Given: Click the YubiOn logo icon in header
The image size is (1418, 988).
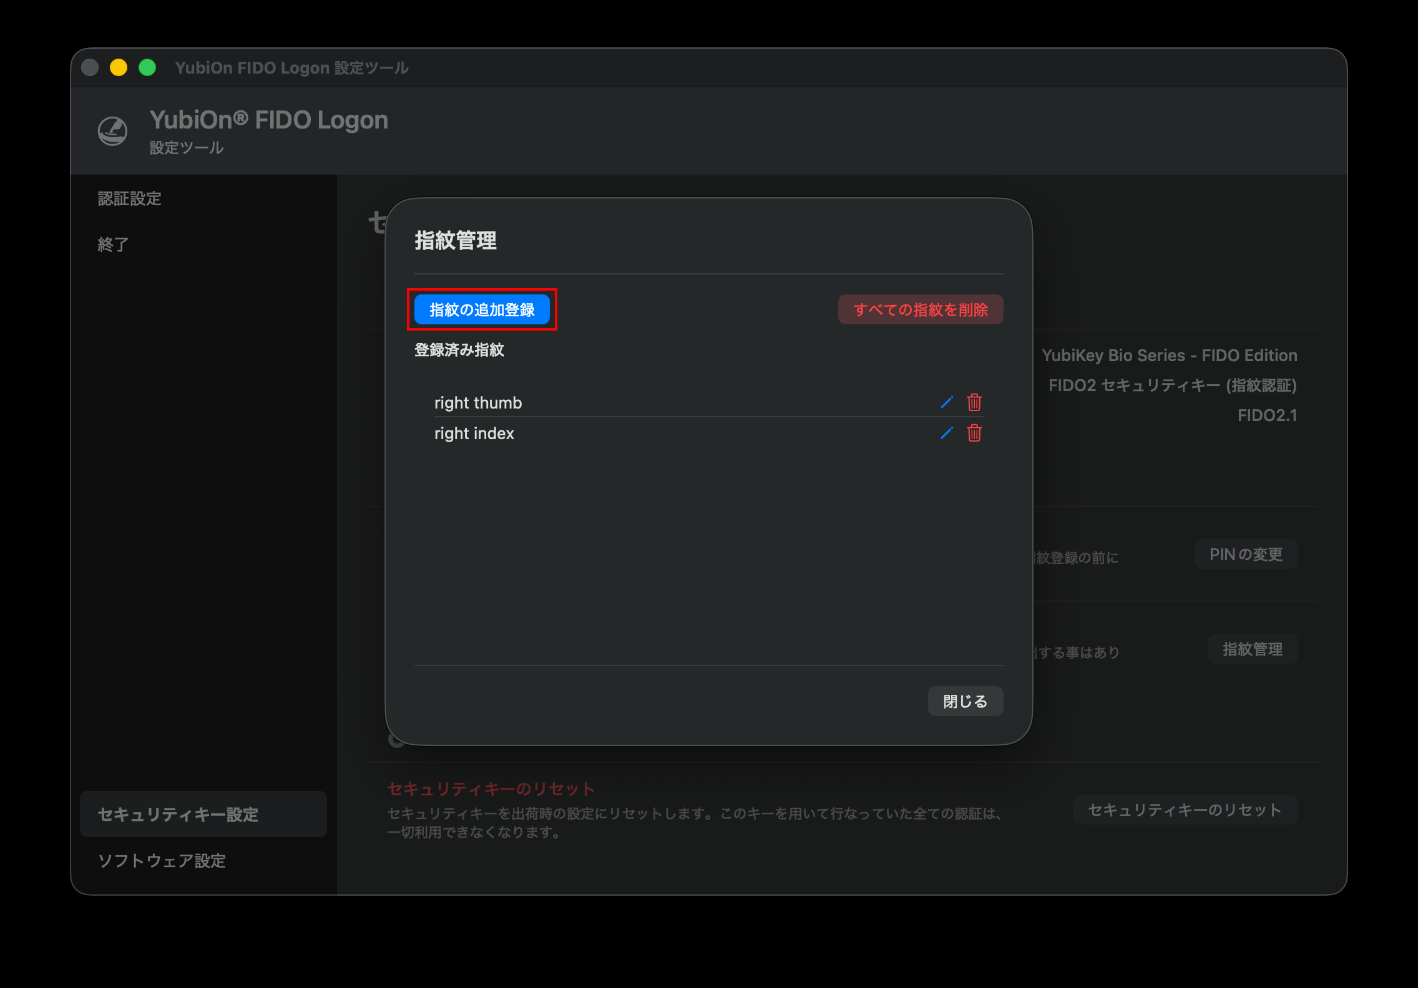Looking at the screenshot, I should (113, 131).
